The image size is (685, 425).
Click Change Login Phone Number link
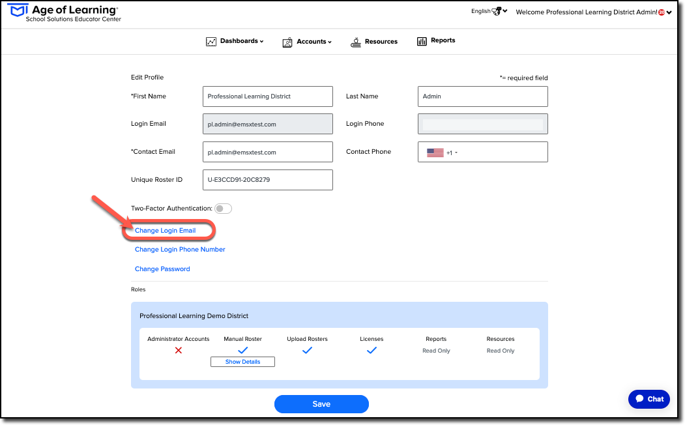[180, 250]
